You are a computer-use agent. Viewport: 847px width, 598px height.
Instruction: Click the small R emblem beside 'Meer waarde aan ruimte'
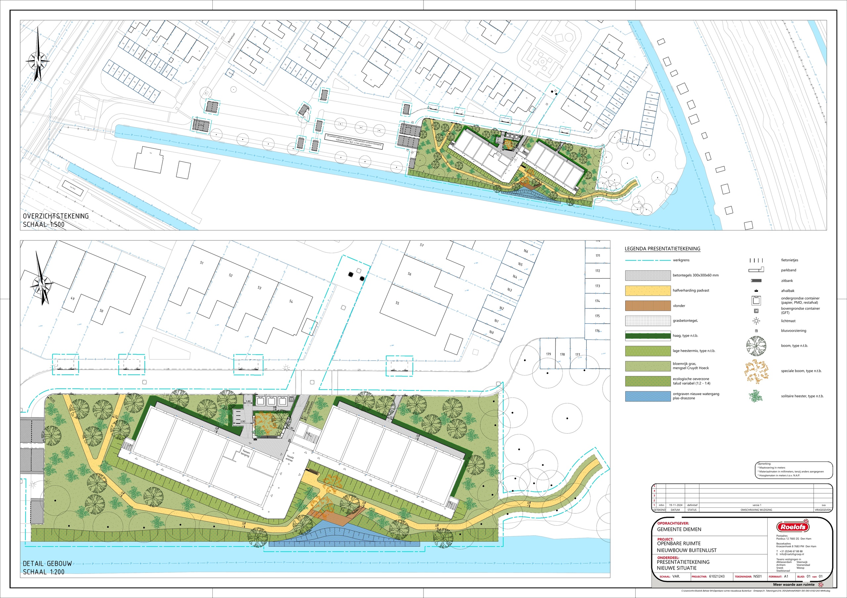point(821,585)
